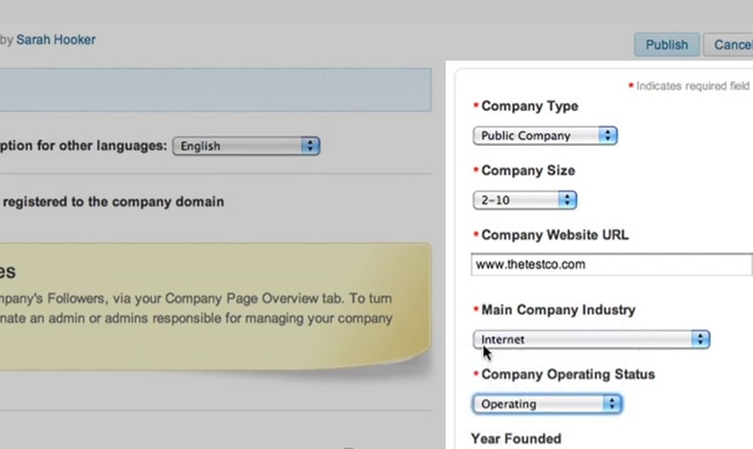
Task: Click the blue striped description box
Action: [x=216, y=89]
